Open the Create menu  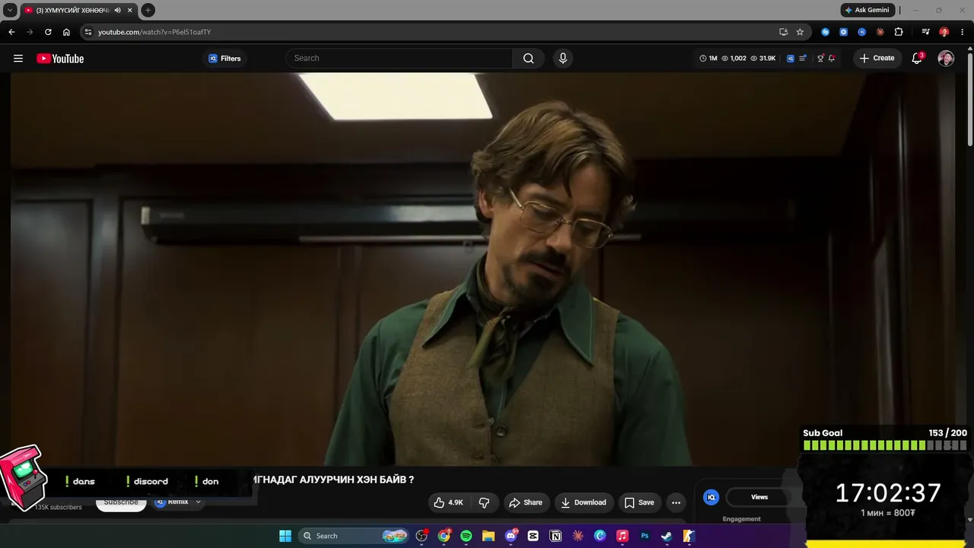pos(877,59)
